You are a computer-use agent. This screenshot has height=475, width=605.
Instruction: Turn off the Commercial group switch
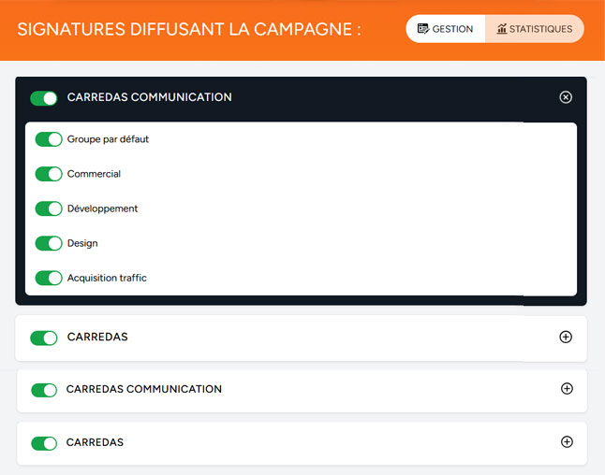(x=49, y=174)
